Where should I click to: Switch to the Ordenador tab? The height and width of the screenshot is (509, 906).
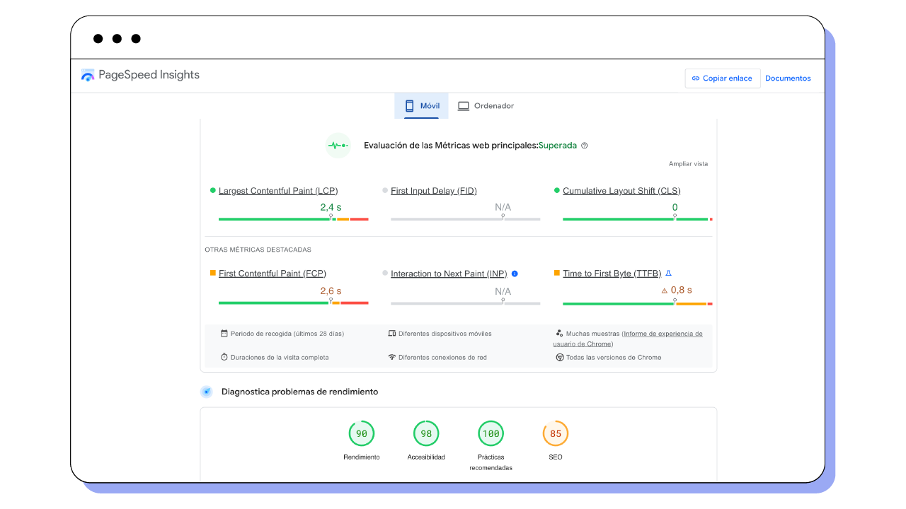pos(486,105)
